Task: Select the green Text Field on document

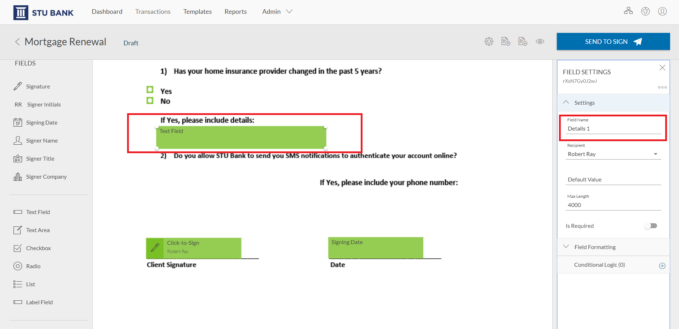Action: (x=241, y=138)
